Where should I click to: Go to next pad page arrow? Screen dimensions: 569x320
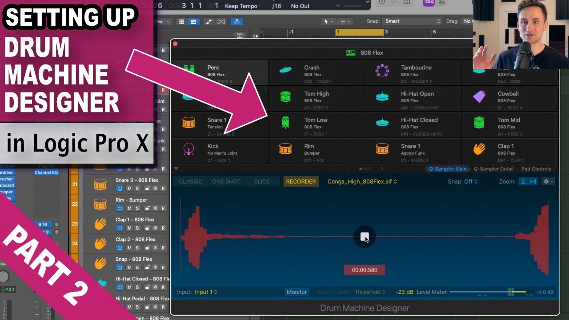pos(382,169)
